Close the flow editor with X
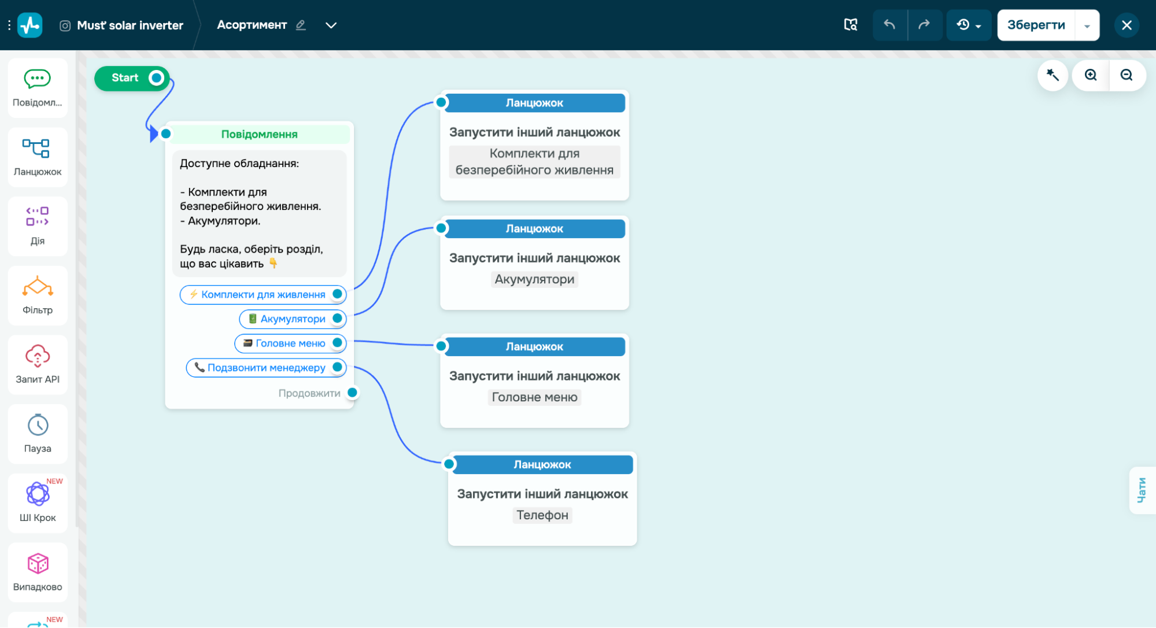The width and height of the screenshot is (1156, 628). 1127,25
